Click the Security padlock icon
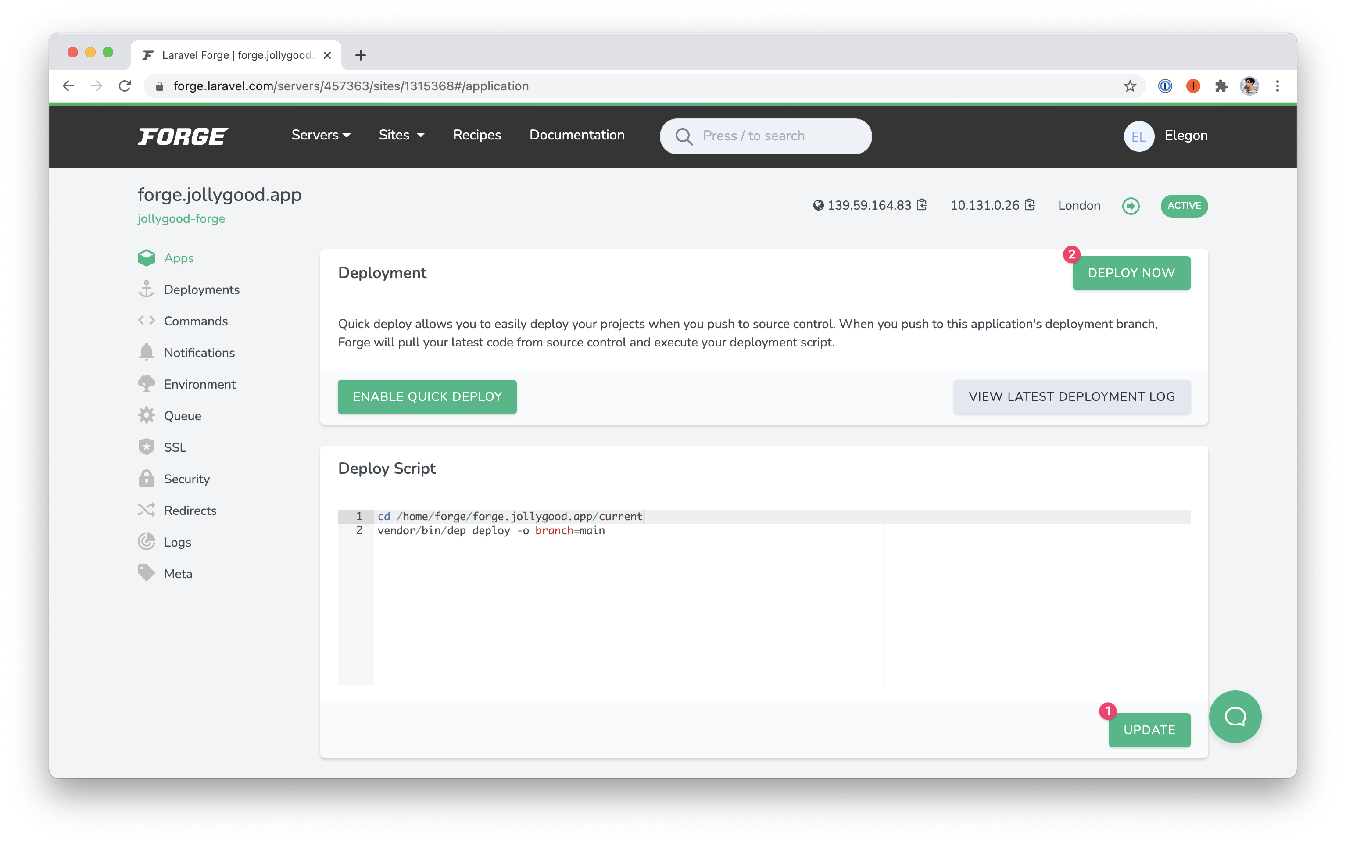 [146, 479]
